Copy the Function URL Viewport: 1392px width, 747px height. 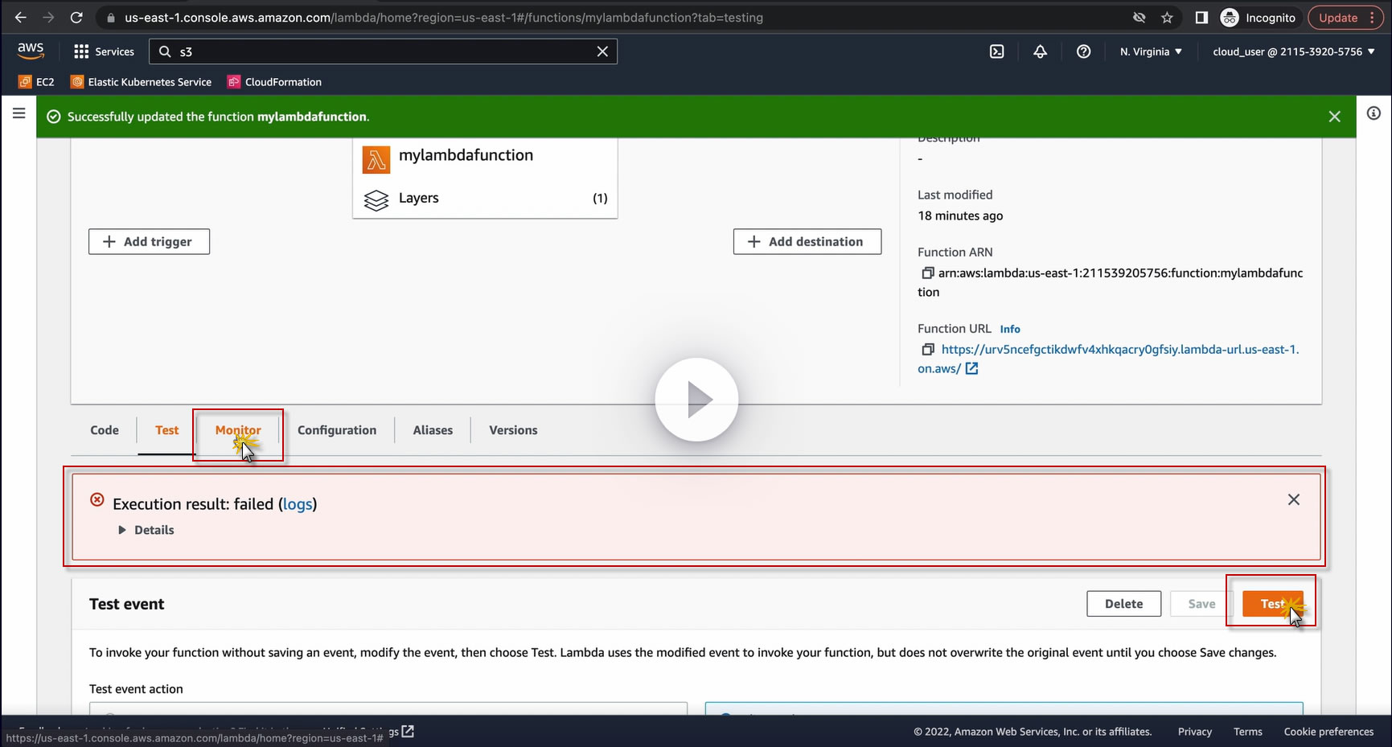click(928, 350)
